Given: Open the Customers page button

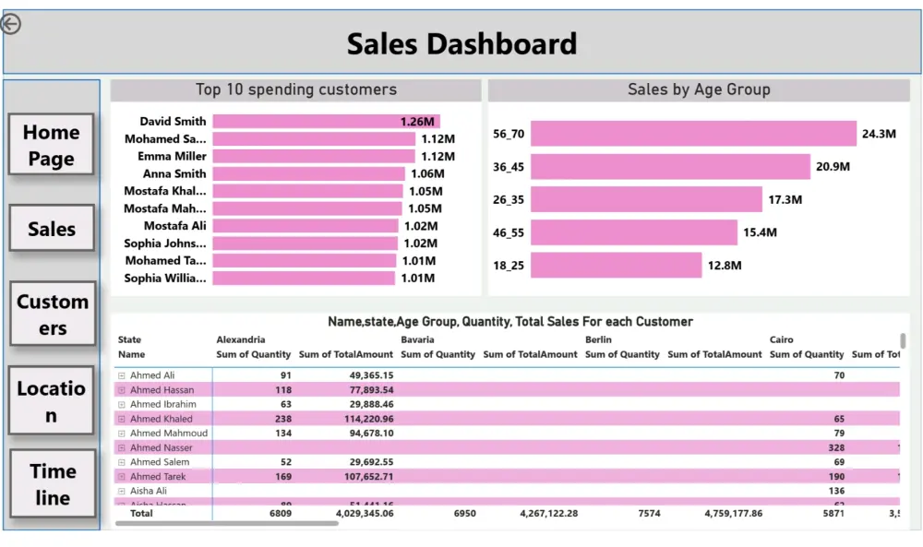Looking at the screenshot, I should tap(53, 314).
